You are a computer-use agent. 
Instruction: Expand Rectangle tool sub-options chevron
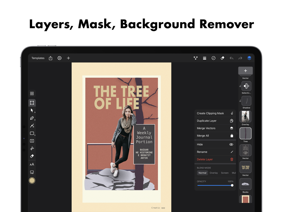click(35, 135)
